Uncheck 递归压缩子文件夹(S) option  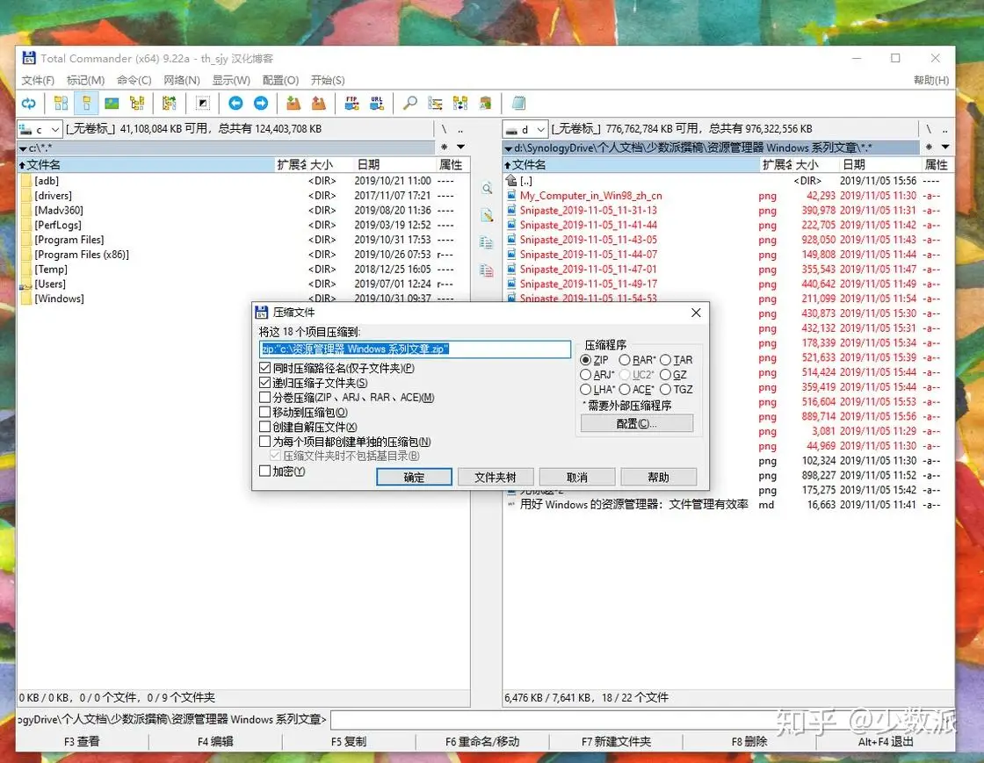coord(264,384)
